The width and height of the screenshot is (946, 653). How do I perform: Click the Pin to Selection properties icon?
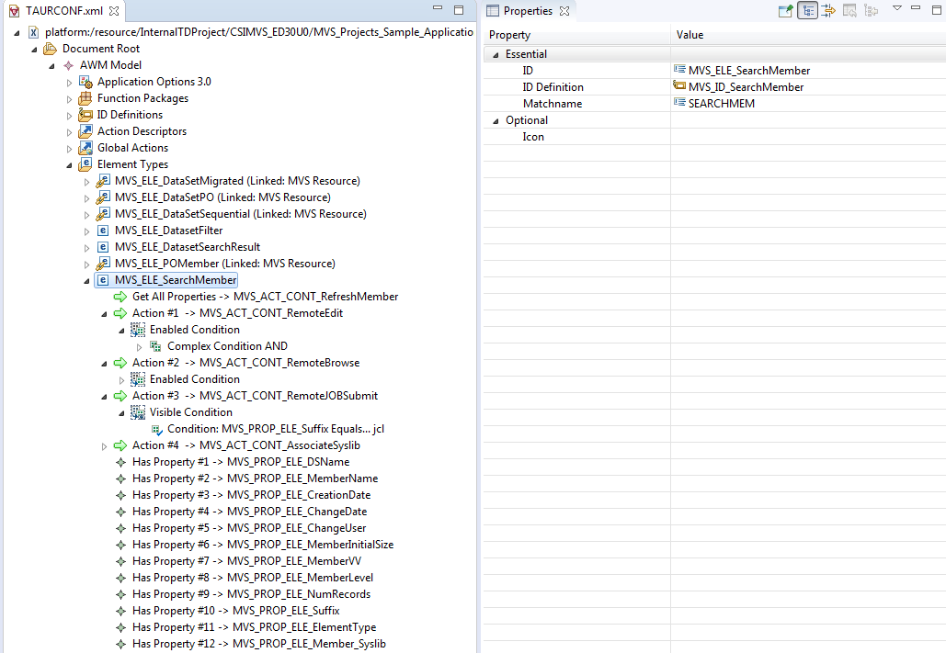(786, 11)
